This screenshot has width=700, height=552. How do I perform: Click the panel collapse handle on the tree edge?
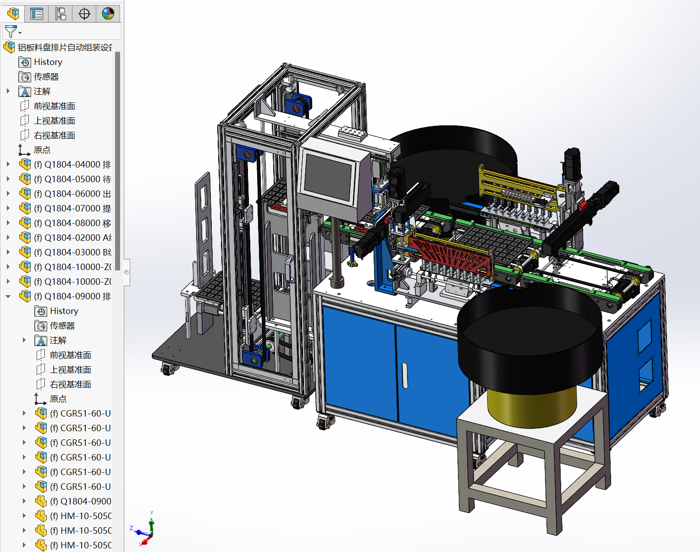(x=127, y=272)
